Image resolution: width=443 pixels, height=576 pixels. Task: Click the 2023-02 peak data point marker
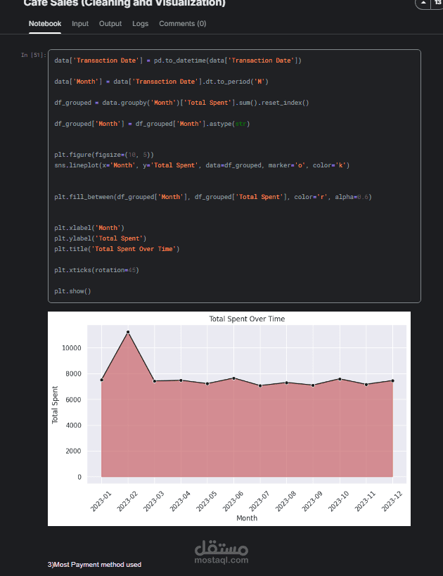pyautogui.click(x=128, y=332)
